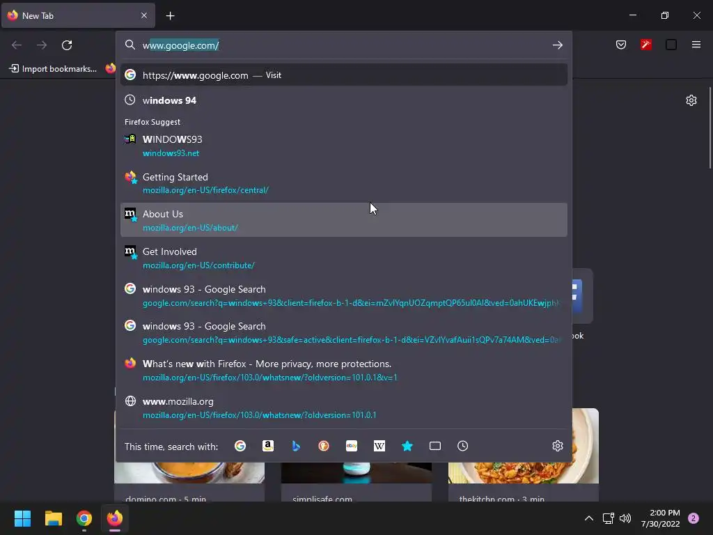
Task: Open Google Chrome from the taskbar
Action: pos(84,518)
